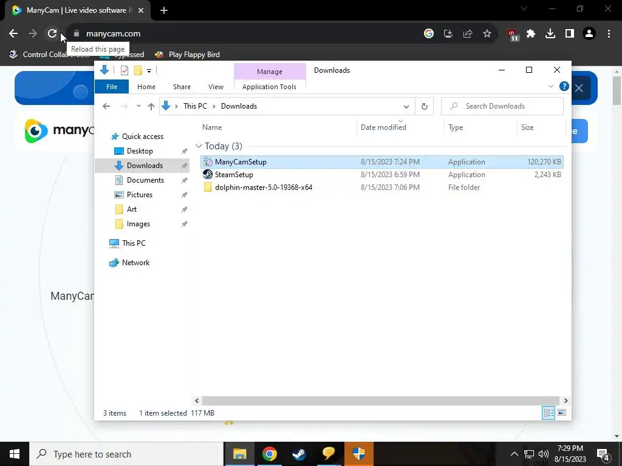622x466 pixels.
Task: Open Chrome extensions puzzle icon
Action: pyautogui.click(x=531, y=34)
